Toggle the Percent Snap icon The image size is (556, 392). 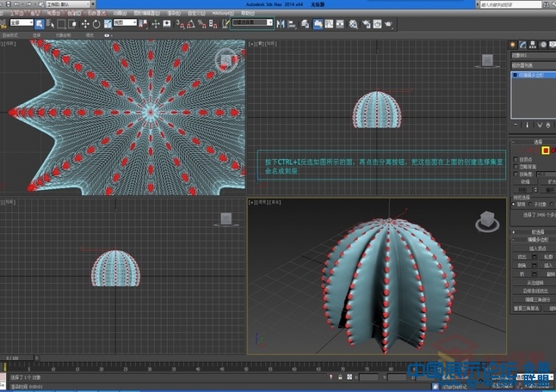(x=202, y=24)
